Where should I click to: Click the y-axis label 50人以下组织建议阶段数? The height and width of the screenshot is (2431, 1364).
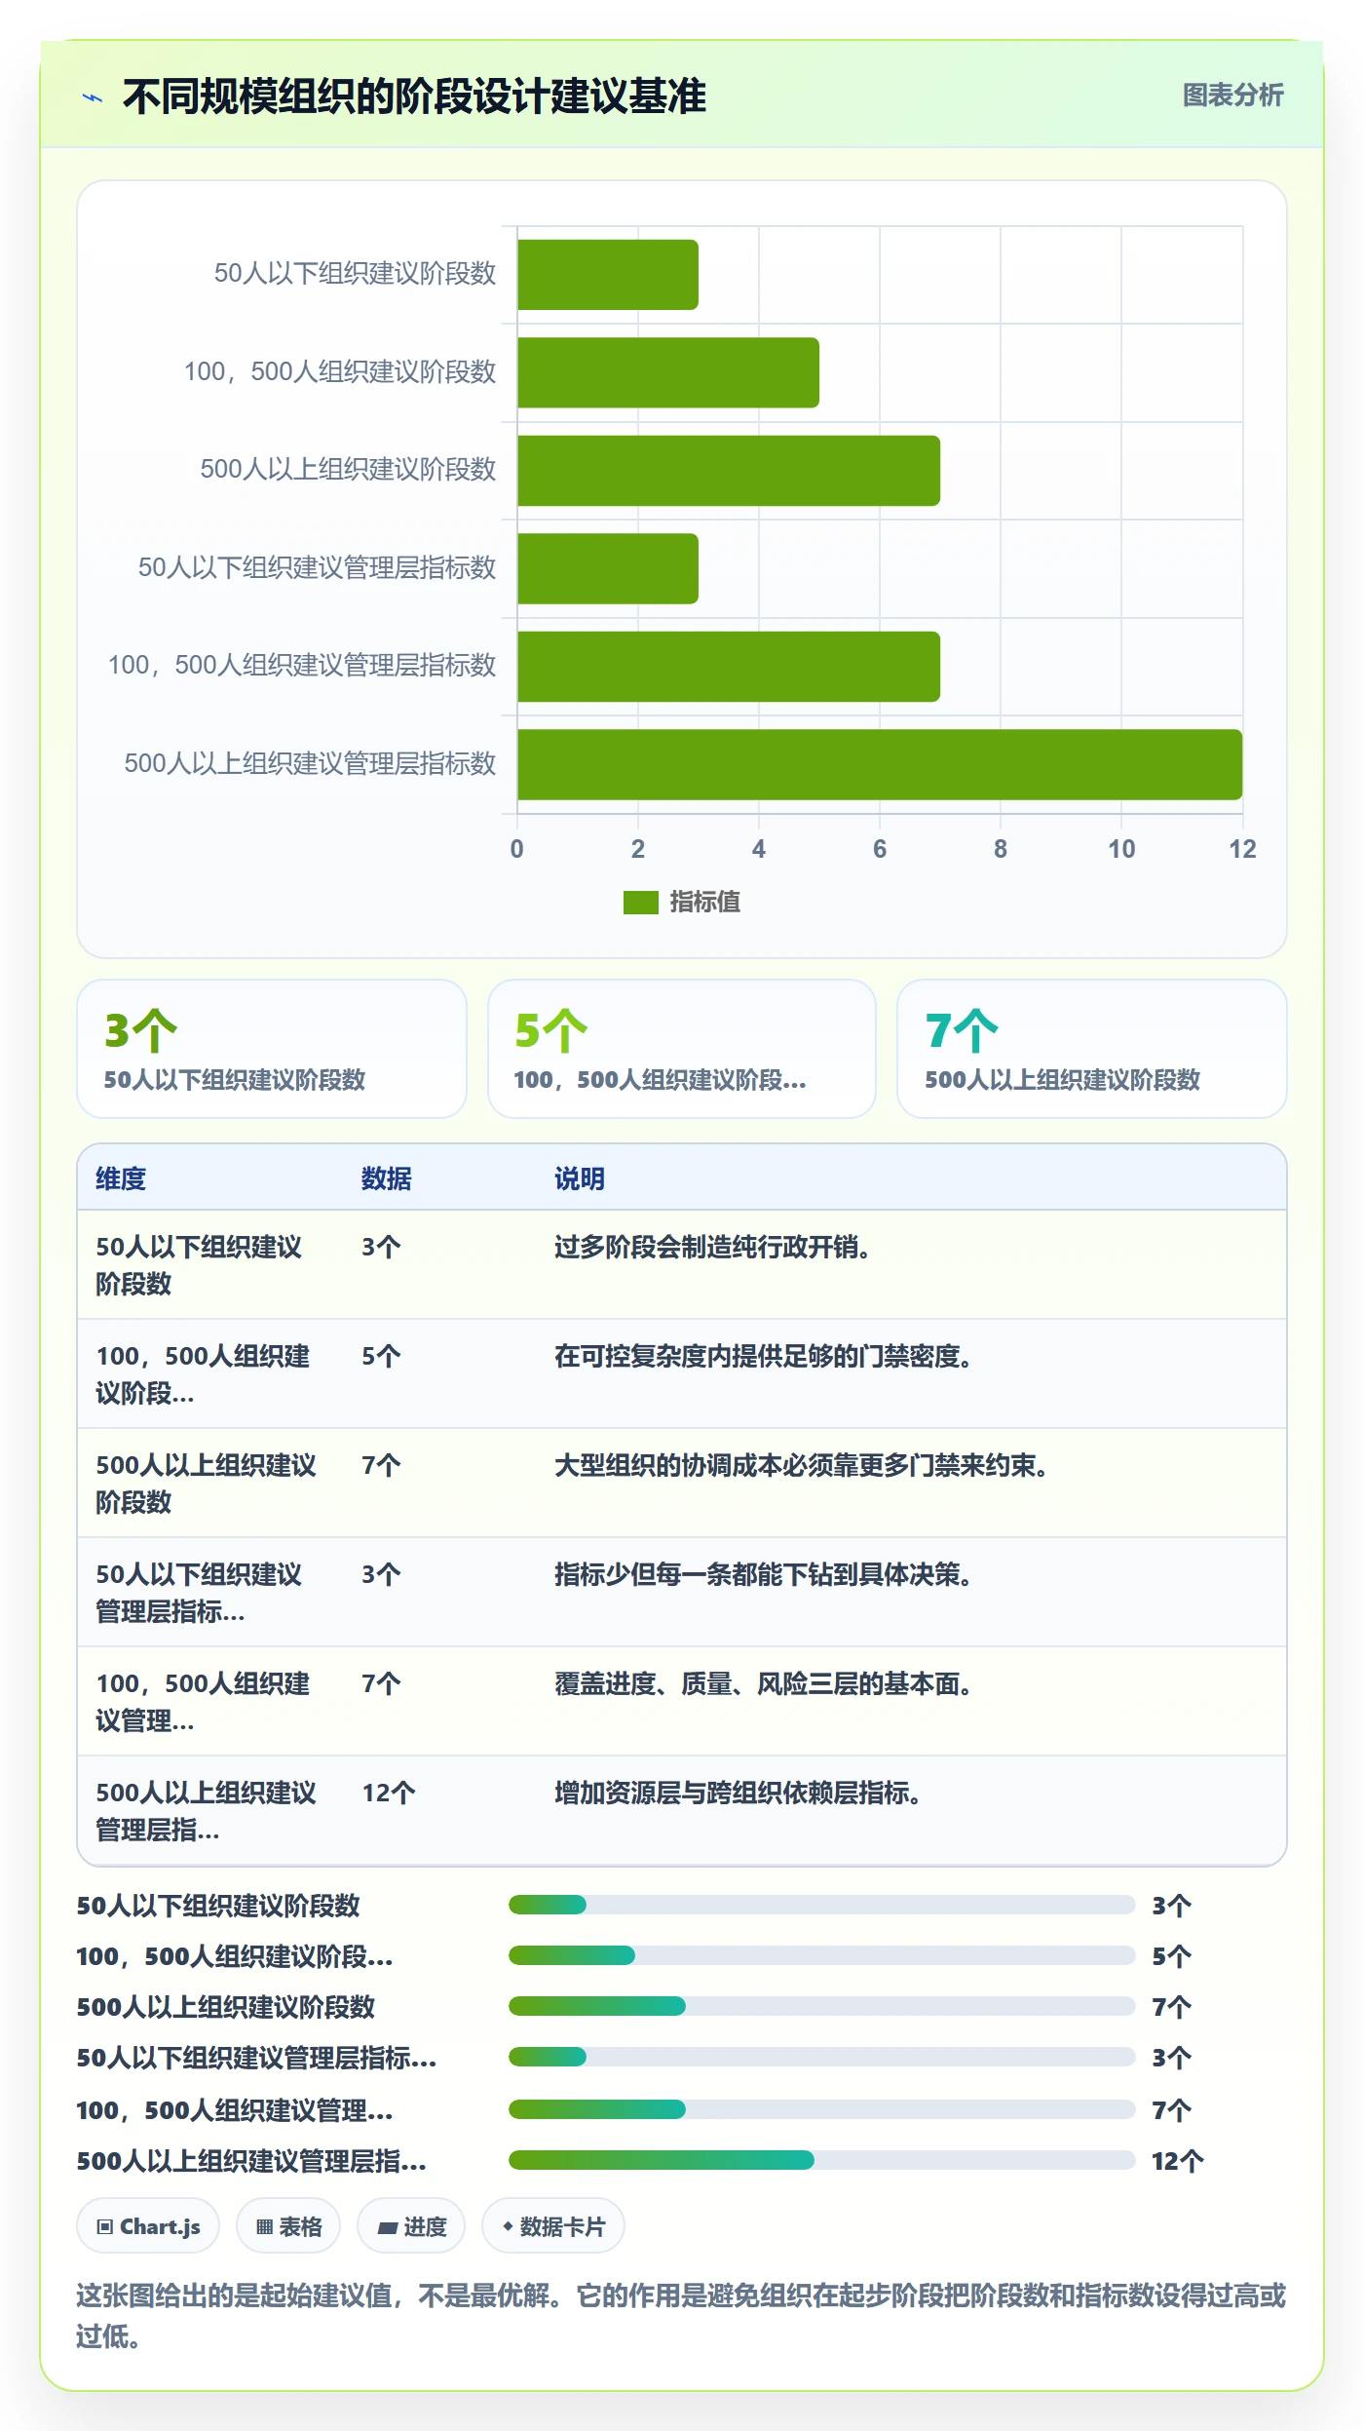355,274
